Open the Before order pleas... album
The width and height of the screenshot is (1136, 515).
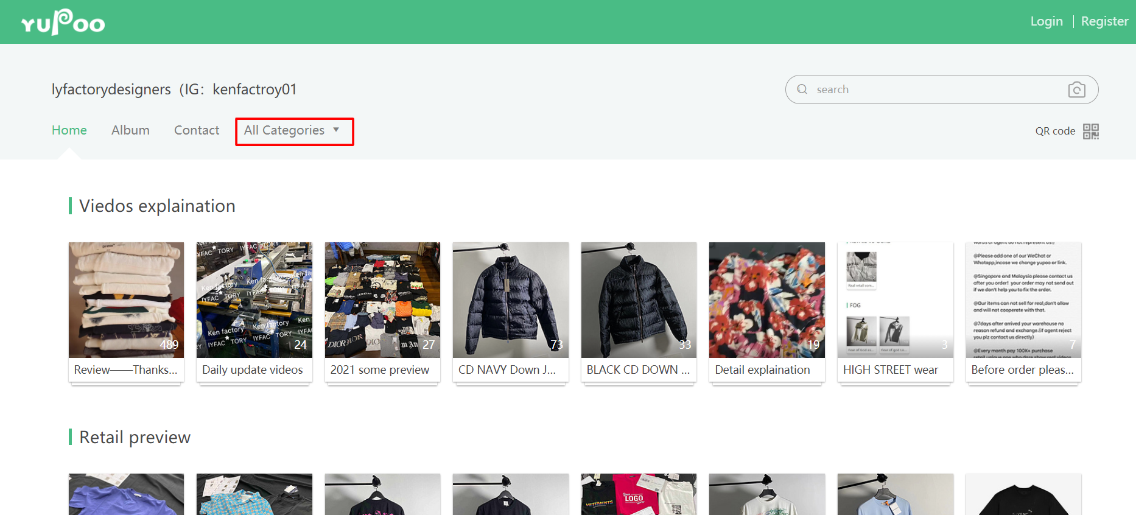pos(1023,312)
